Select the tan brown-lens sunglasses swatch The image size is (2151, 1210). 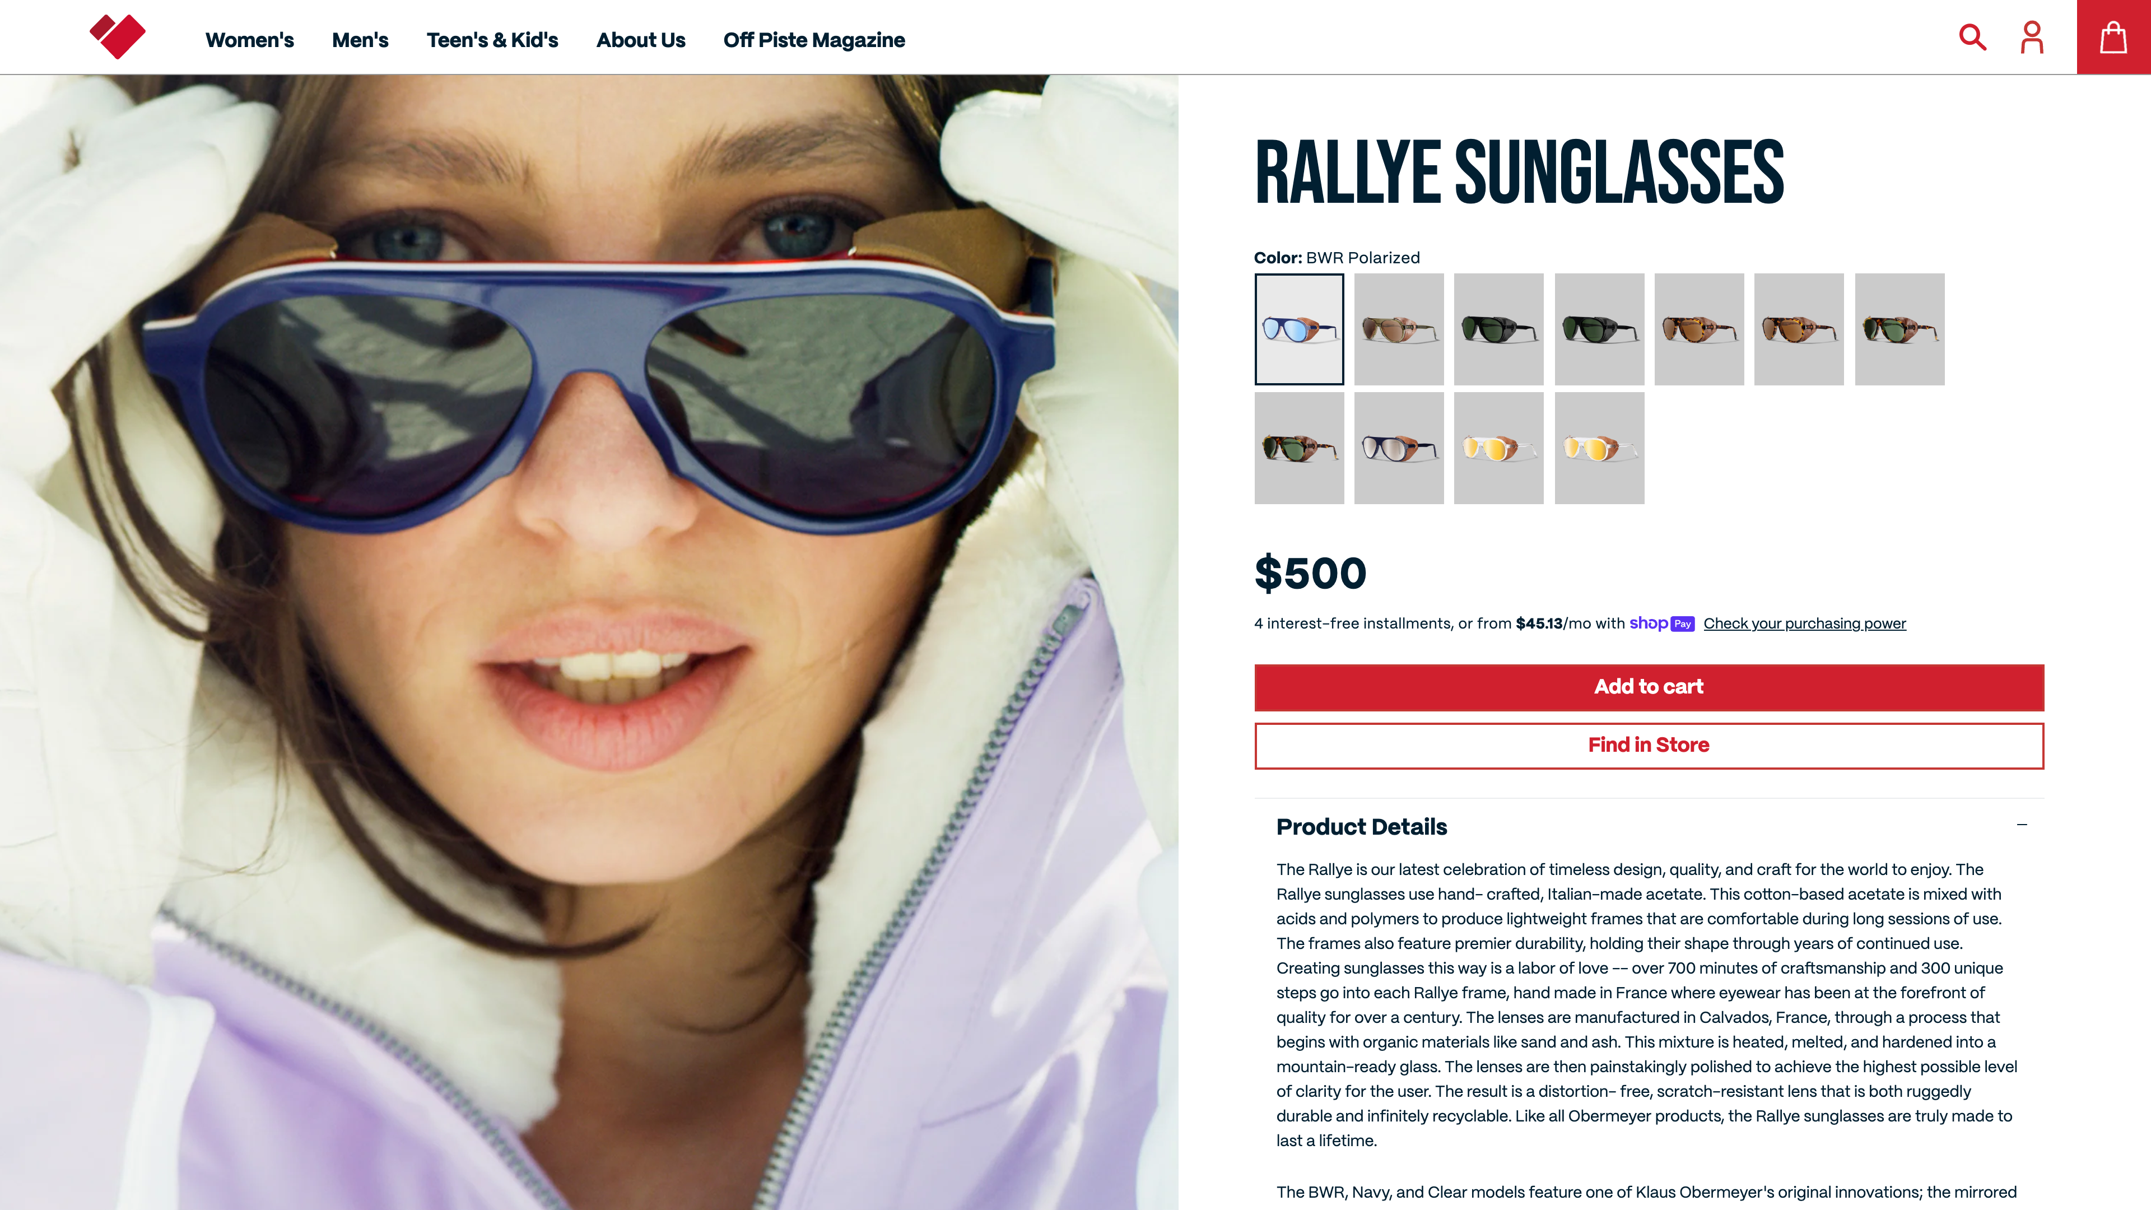[1399, 329]
